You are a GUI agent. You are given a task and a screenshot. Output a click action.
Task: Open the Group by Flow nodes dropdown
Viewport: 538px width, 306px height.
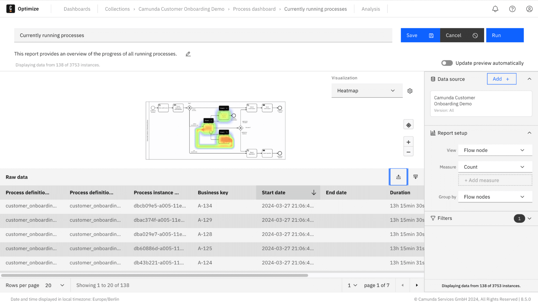coord(495,197)
